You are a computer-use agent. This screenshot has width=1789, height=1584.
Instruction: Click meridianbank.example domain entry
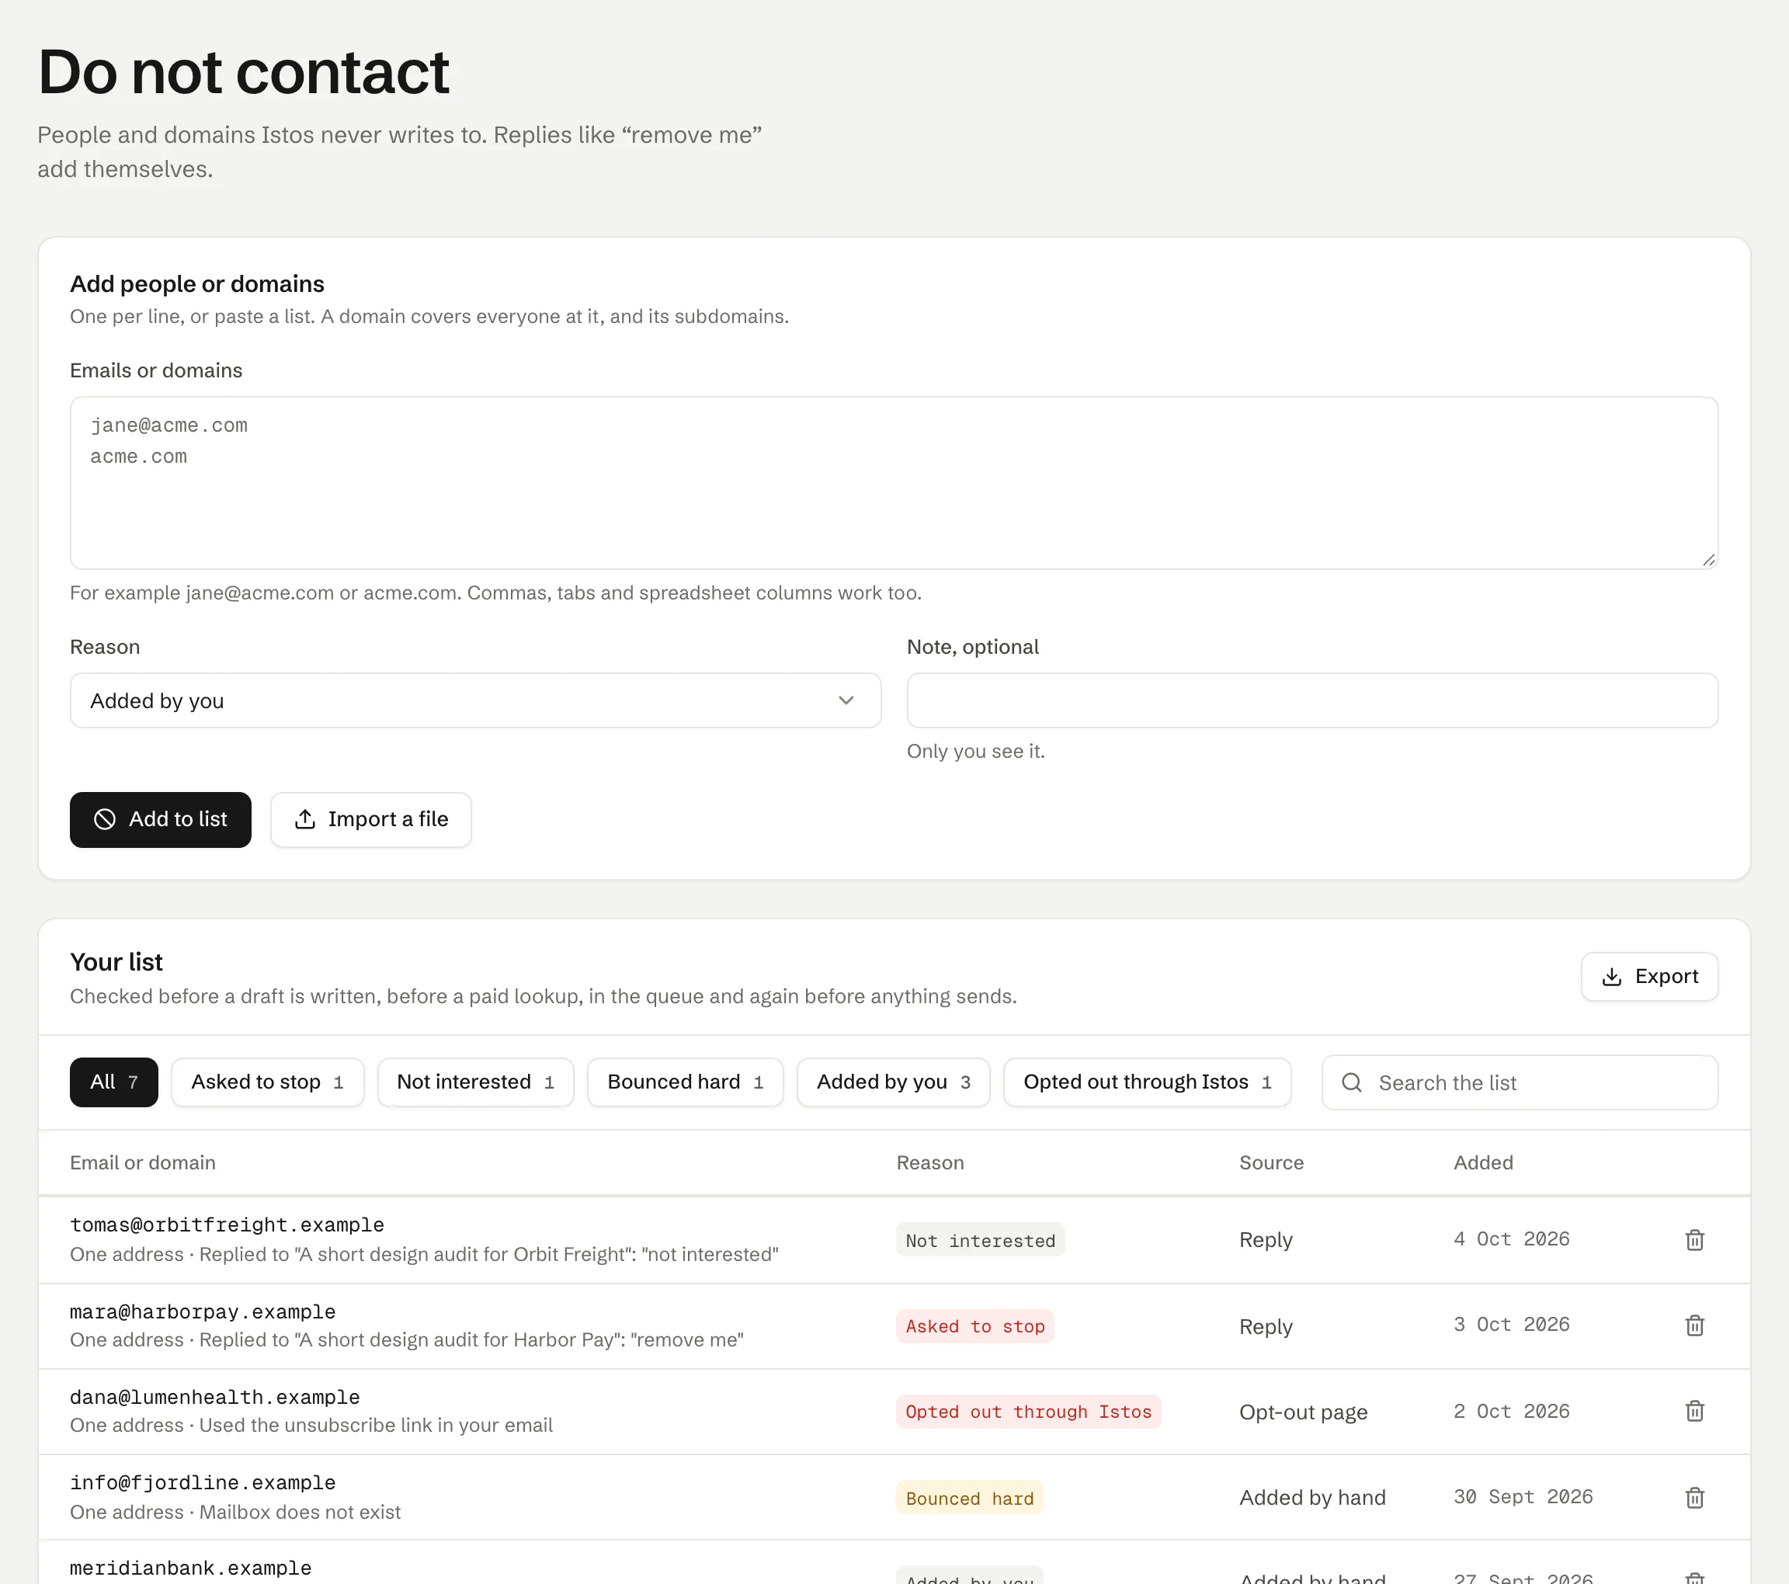pyautogui.click(x=190, y=1568)
